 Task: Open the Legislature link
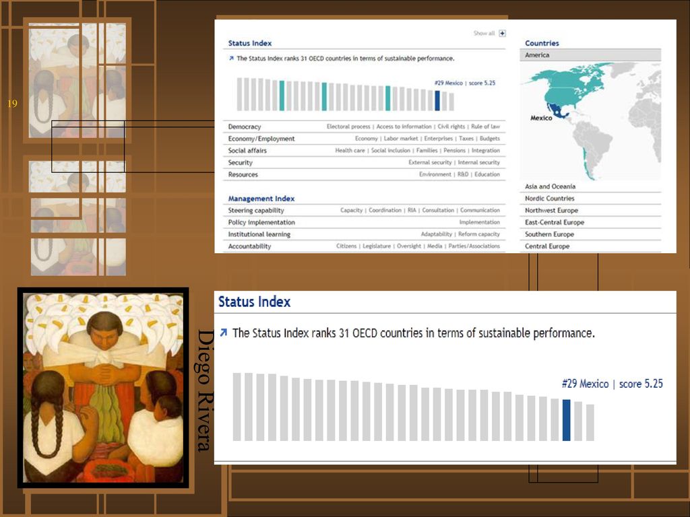point(377,246)
